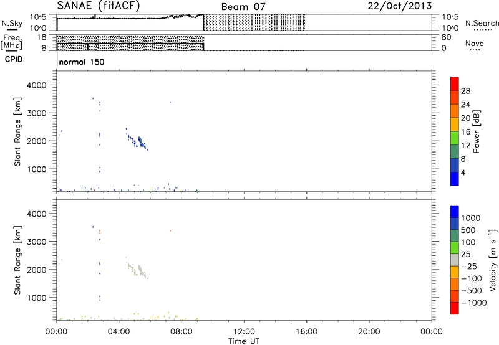Click the 1000 tick in power panel

[x=36, y=169]
